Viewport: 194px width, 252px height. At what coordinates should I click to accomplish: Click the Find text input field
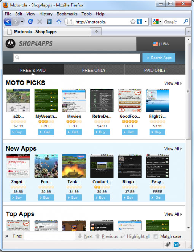[x=50, y=236]
